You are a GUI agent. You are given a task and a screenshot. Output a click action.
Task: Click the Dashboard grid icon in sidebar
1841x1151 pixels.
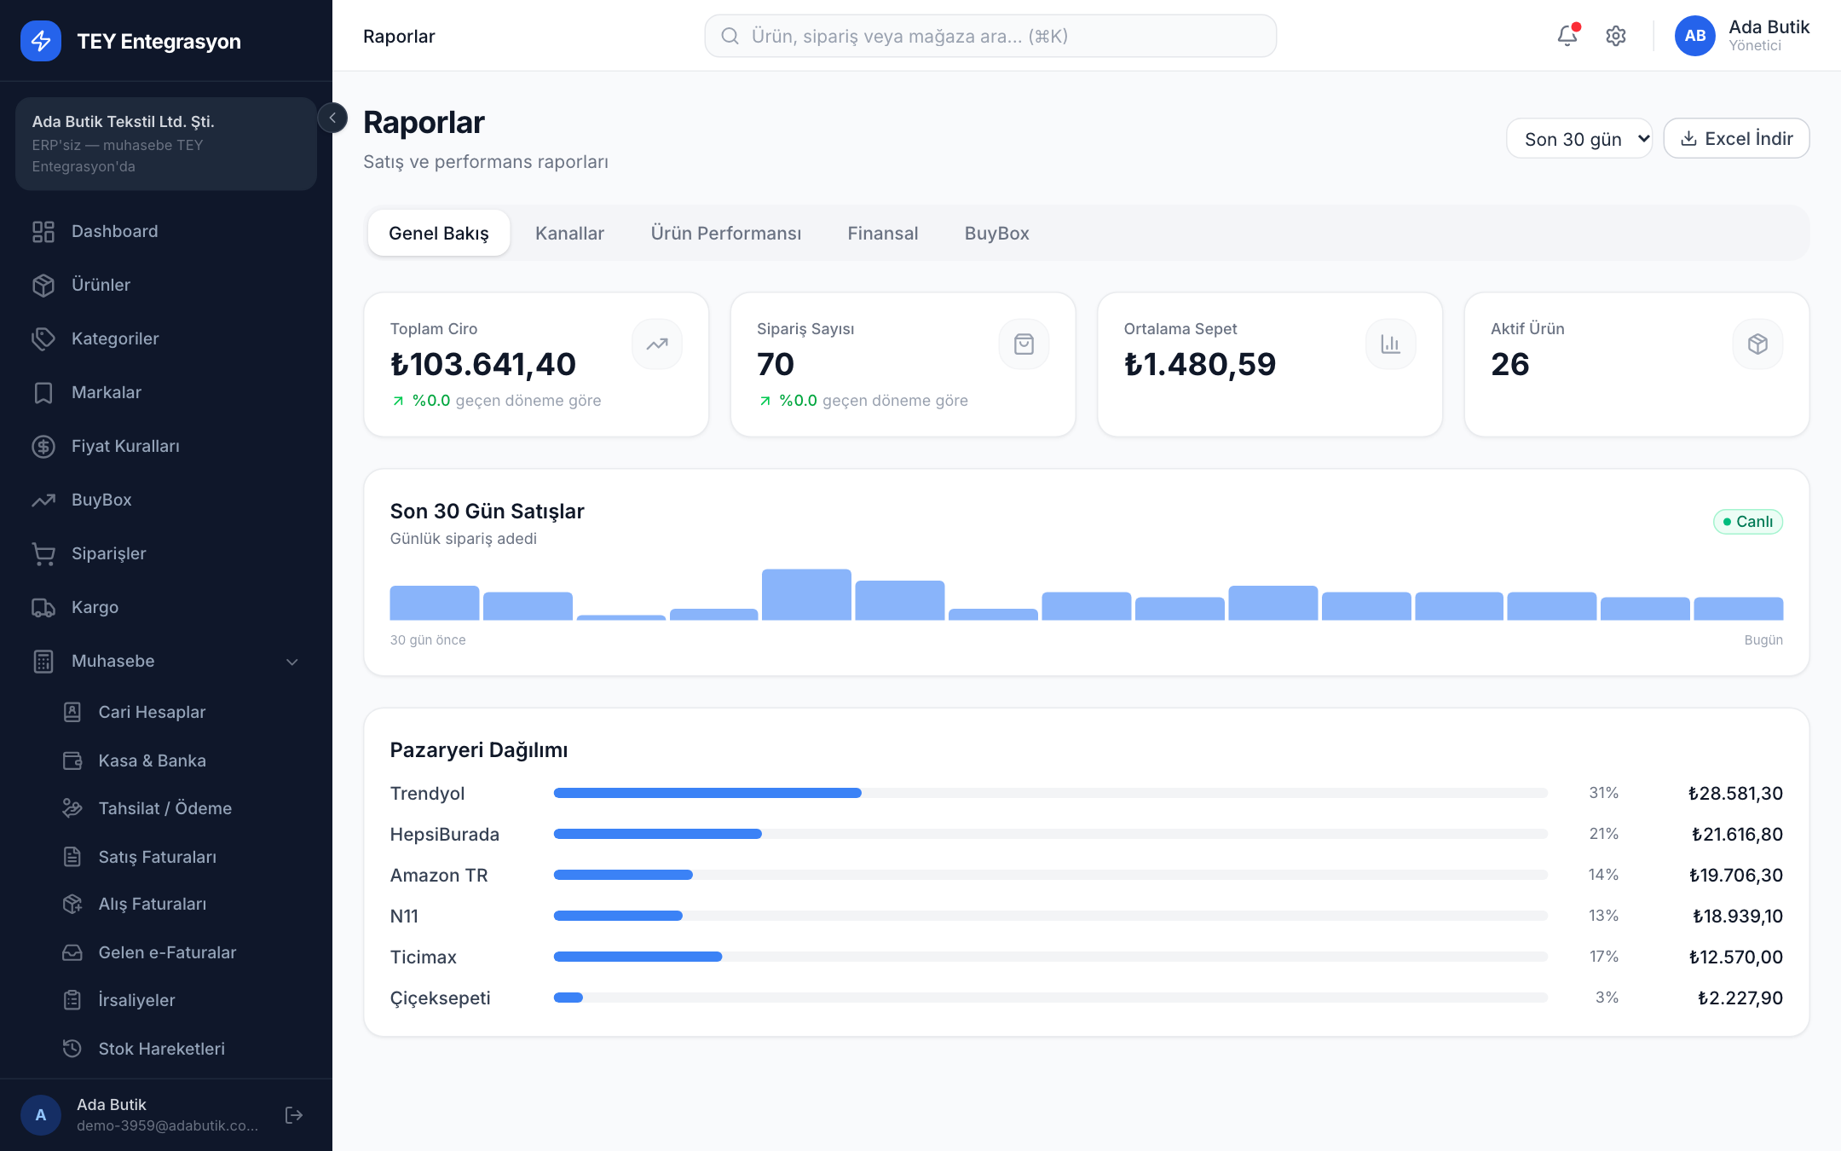click(x=43, y=232)
